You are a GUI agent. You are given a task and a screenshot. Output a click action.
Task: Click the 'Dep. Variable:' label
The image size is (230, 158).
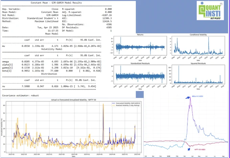[x=11, y=9]
